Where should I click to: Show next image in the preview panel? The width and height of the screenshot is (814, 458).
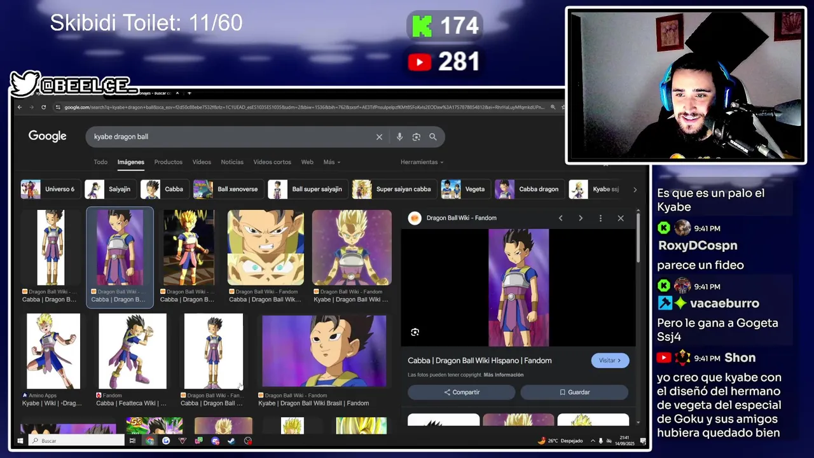pos(580,218)
